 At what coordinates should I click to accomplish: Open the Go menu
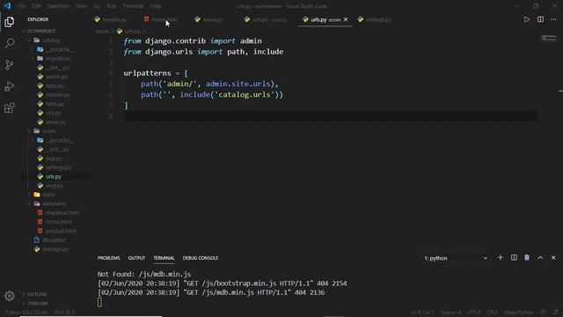98,6
